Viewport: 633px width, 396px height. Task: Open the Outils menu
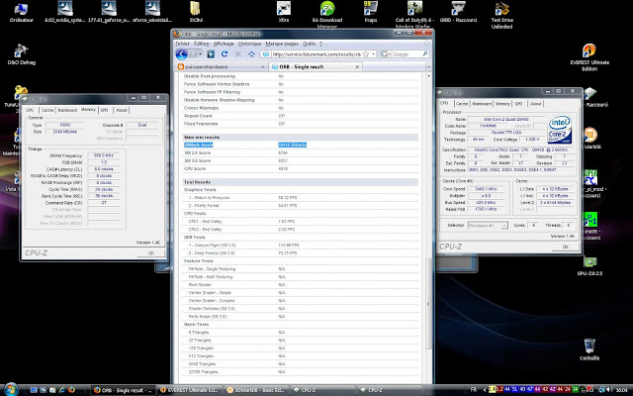click(x=309, y=44)
